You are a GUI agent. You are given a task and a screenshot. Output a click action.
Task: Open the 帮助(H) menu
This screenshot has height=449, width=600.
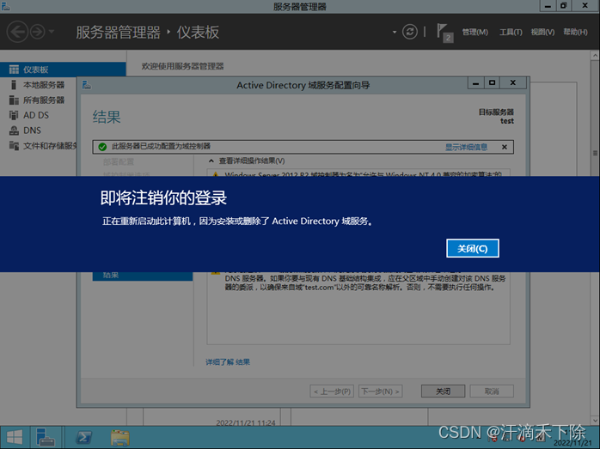(575, 32)
